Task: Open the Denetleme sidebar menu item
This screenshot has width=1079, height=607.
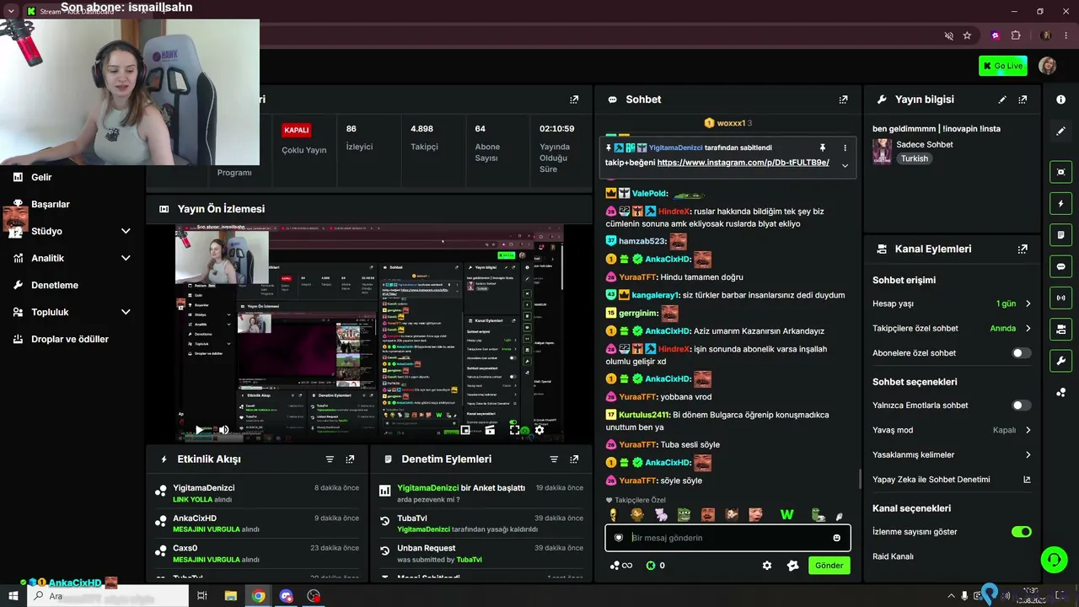Action: (x=55, y=285)
